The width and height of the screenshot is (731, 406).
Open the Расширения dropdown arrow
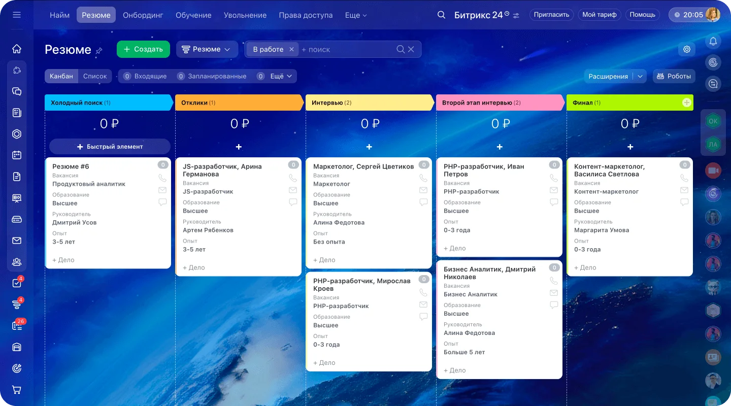click(640, 76)
